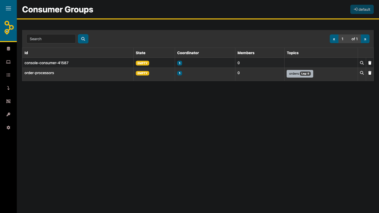Click the EMPTY state badge for order-processors
This screenshot has width=379, height=213.
[x=142, y=73]
